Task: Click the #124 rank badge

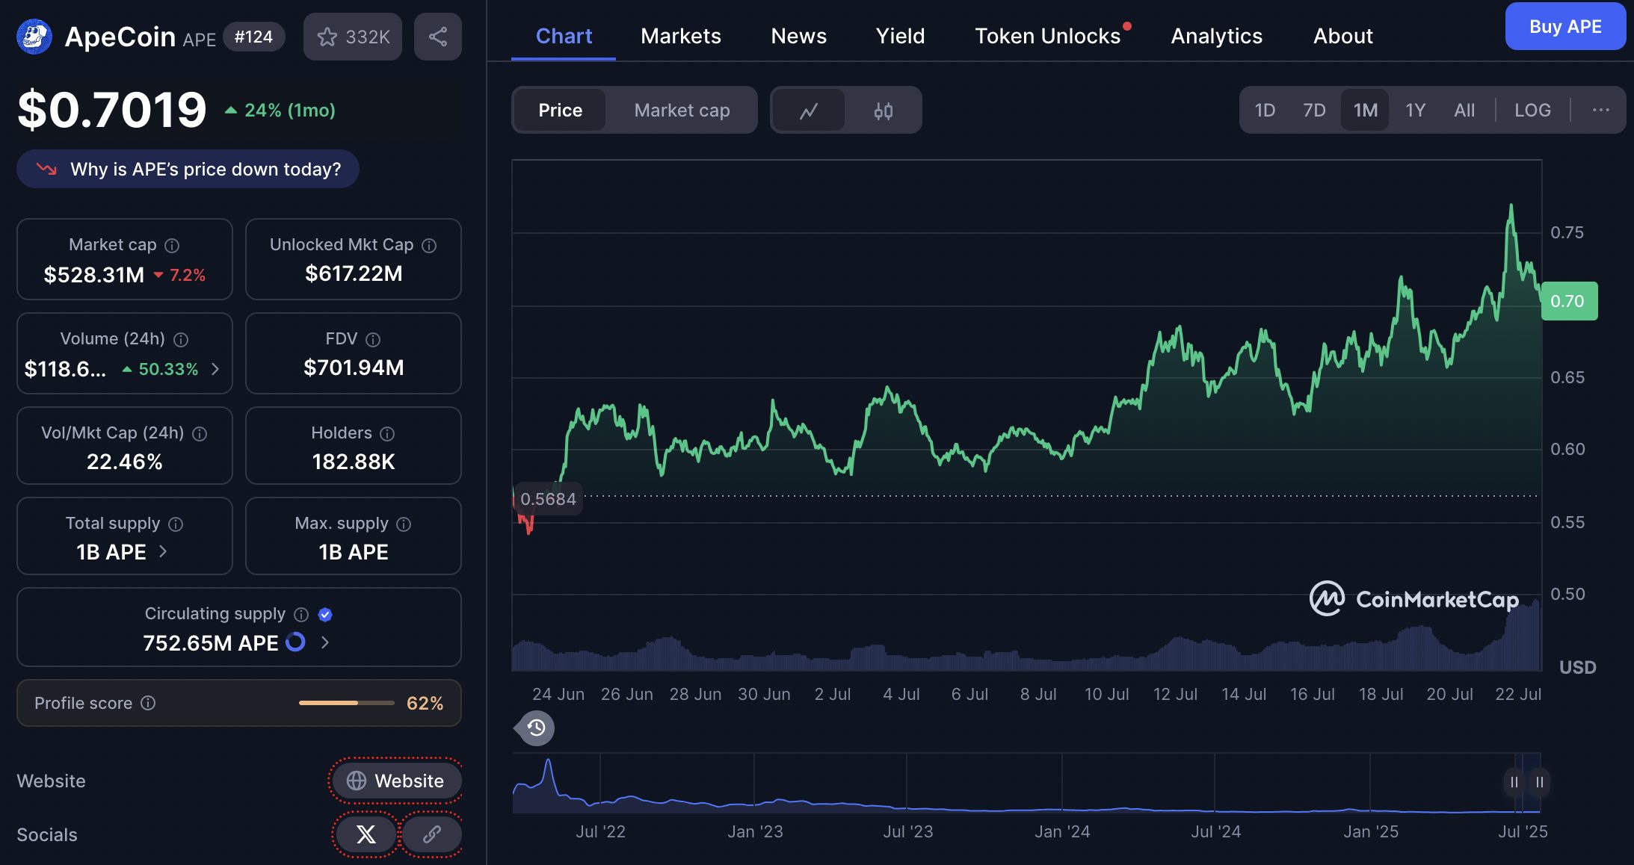Action: coord(253,37)
